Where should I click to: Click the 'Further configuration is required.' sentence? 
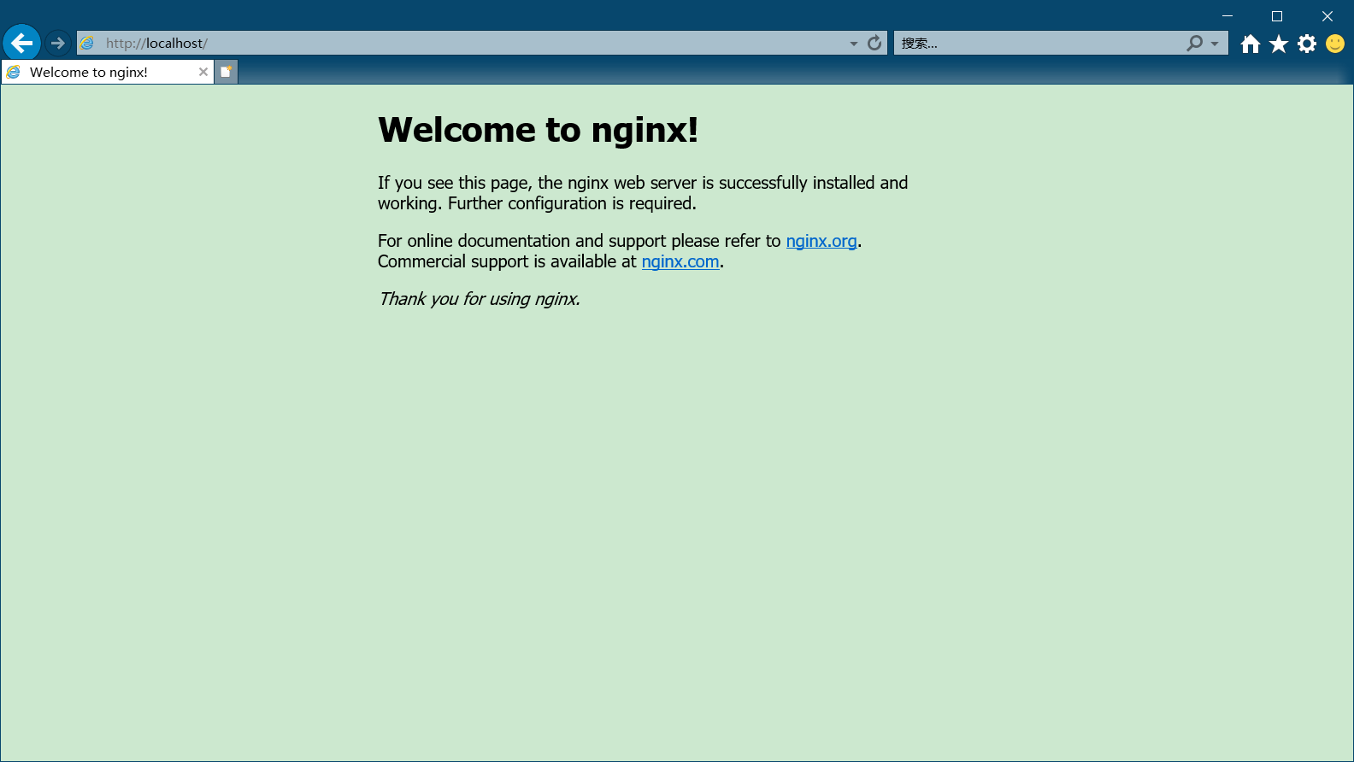coord(572,203)
